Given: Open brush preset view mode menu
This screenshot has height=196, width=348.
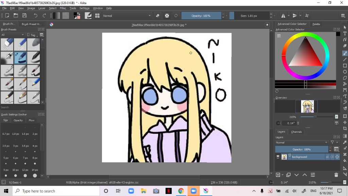Looking at the screenshot, I should [41, 35].
